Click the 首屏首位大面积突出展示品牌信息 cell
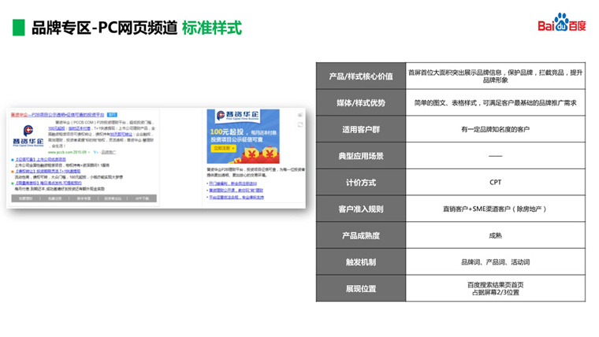This screenshot has width=599, height=337. (496, 76)
